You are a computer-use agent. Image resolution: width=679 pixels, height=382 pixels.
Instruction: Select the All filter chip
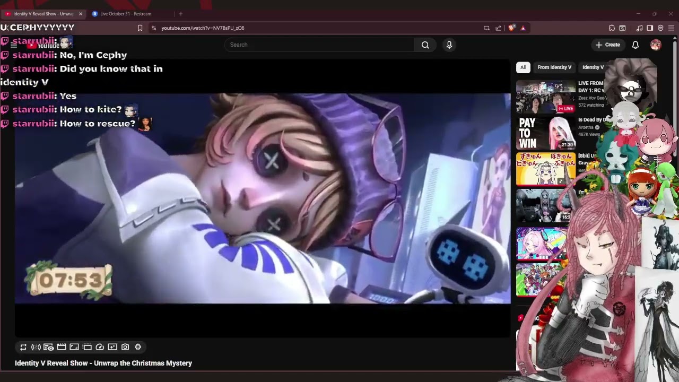click(523, 67)
